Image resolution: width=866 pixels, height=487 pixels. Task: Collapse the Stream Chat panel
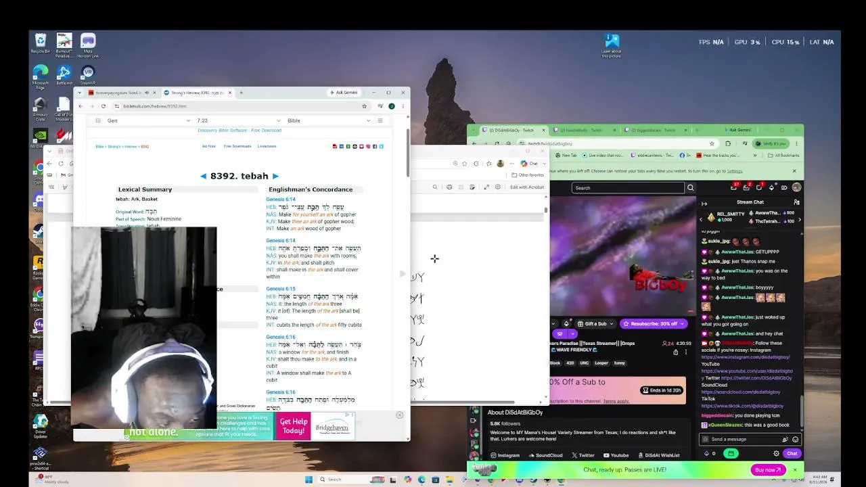tap(704, 202)
